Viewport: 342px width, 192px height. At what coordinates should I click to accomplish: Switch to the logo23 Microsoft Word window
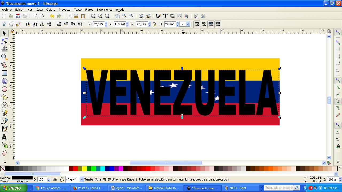127,188
